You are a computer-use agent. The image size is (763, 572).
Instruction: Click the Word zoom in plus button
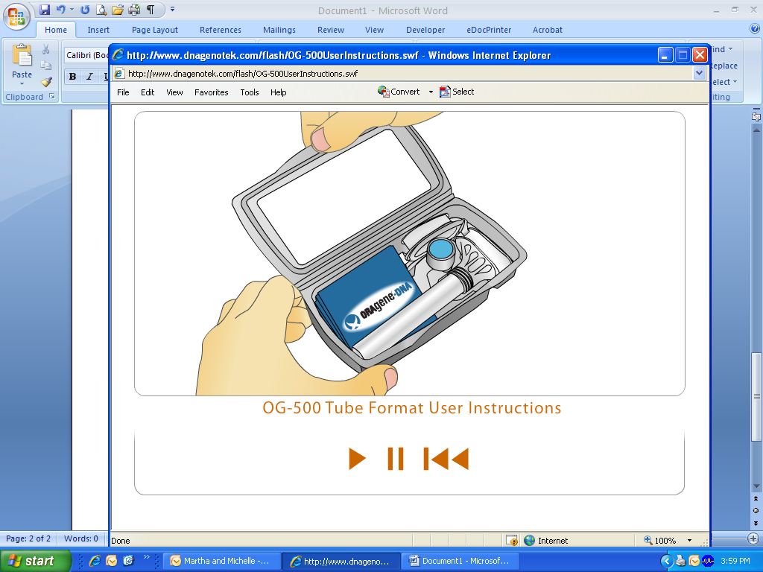pyautogui.click(x=753, y=538)
